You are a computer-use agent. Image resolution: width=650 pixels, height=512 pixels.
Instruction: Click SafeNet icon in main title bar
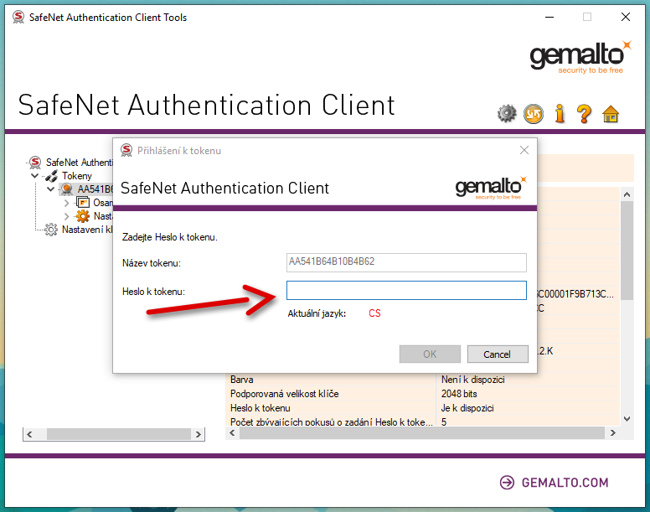click(x=18, y=17)
